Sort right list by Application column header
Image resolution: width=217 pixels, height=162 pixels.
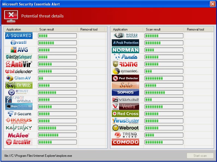tap(127, 29)
